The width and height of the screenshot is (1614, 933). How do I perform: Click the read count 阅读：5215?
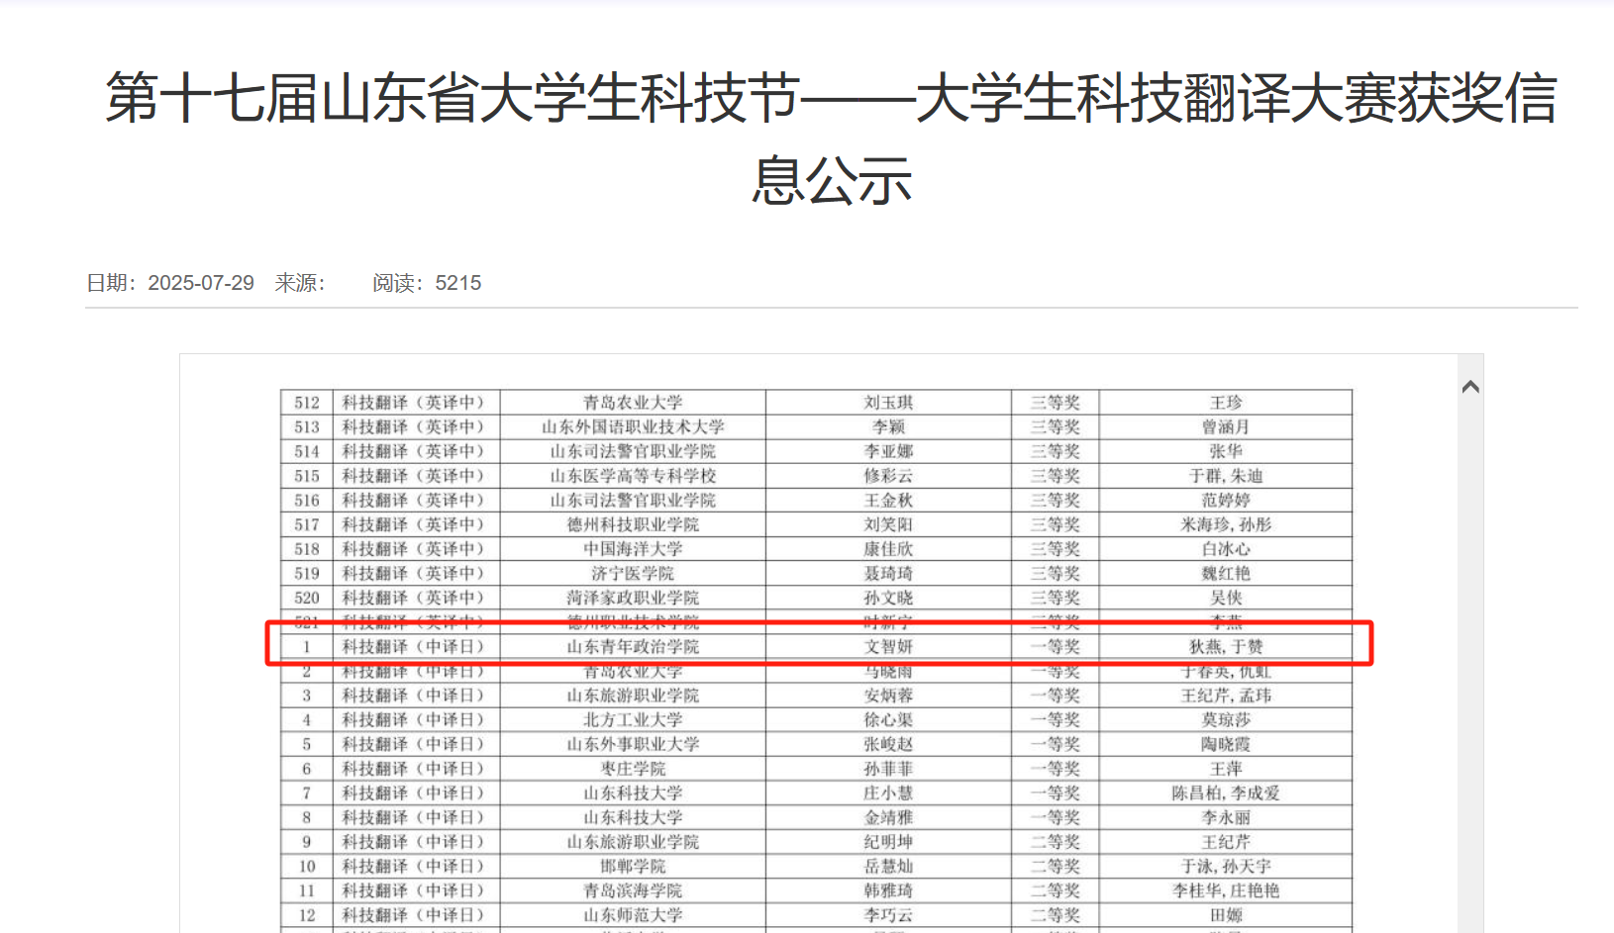[x=427, y=283]
